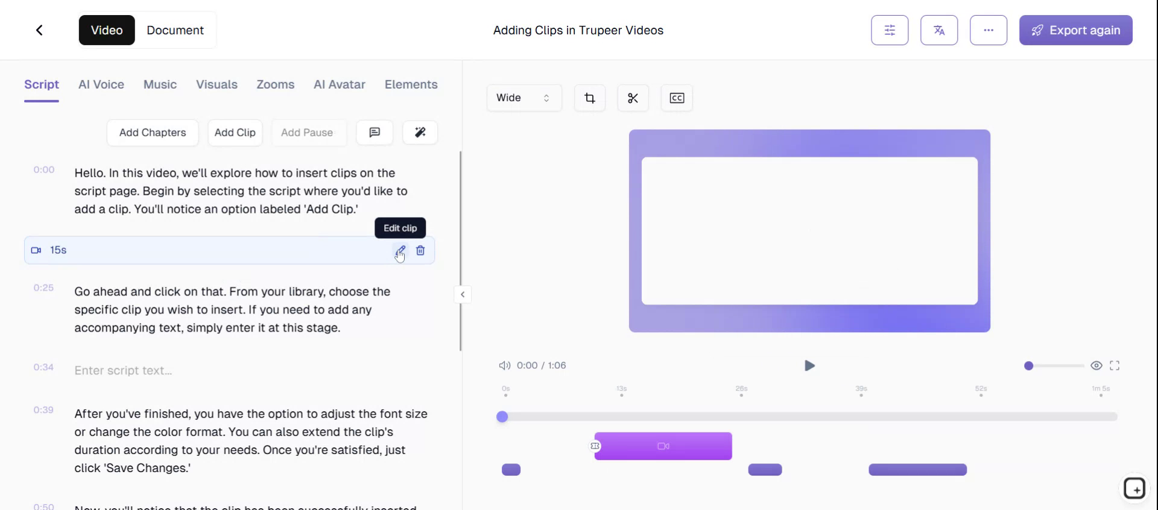Toggle closed captions CC button

coord(677,98)
